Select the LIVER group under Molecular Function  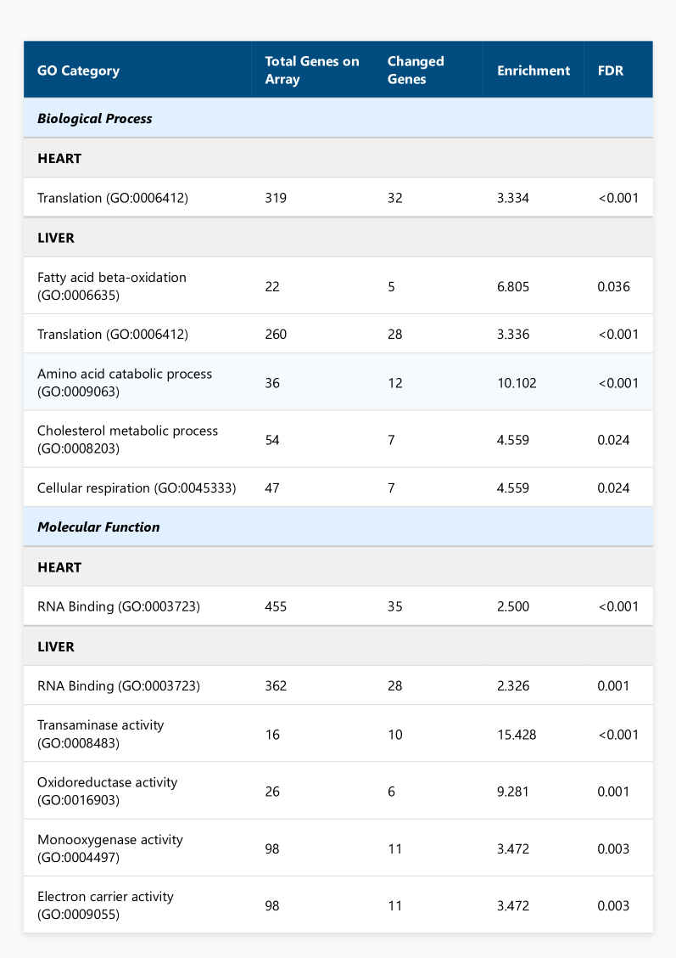pyautogui.click(x=56, y=647)
